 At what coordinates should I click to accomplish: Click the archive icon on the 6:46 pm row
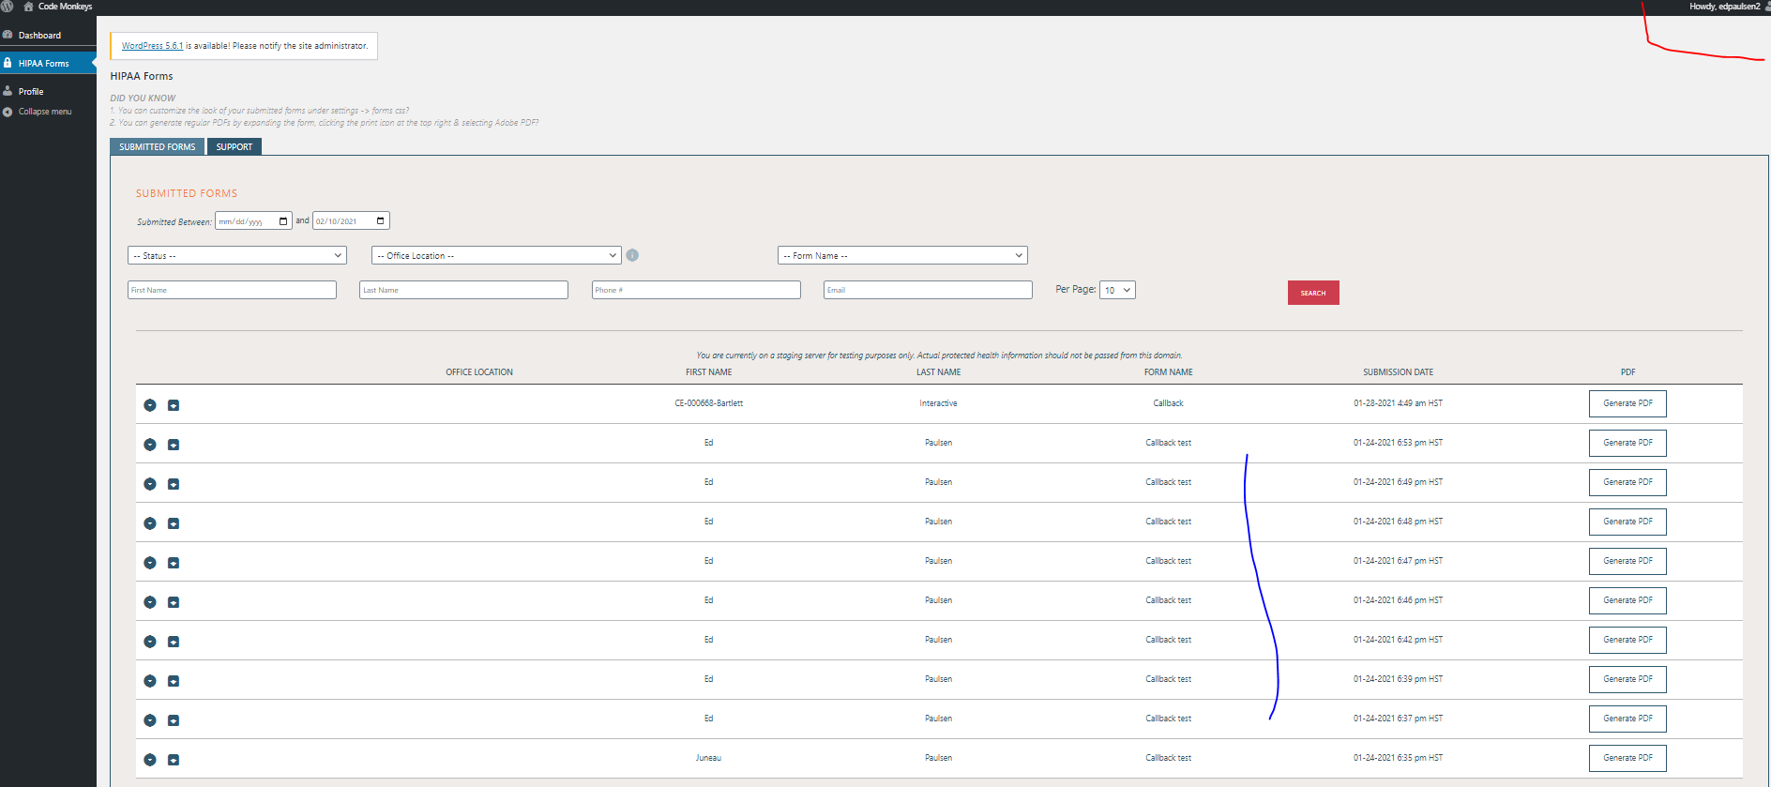click(x=174, y=602)
